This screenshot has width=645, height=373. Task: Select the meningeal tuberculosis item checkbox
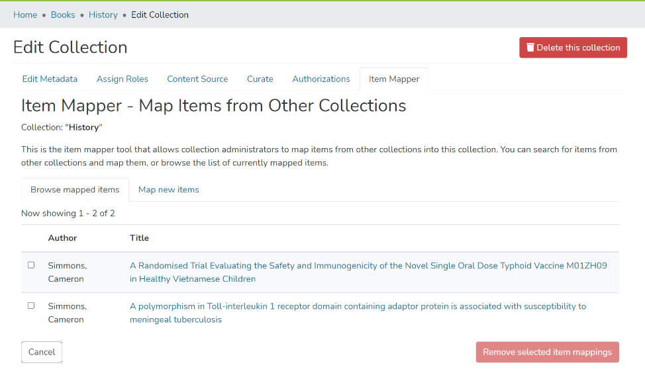[31, 306]
